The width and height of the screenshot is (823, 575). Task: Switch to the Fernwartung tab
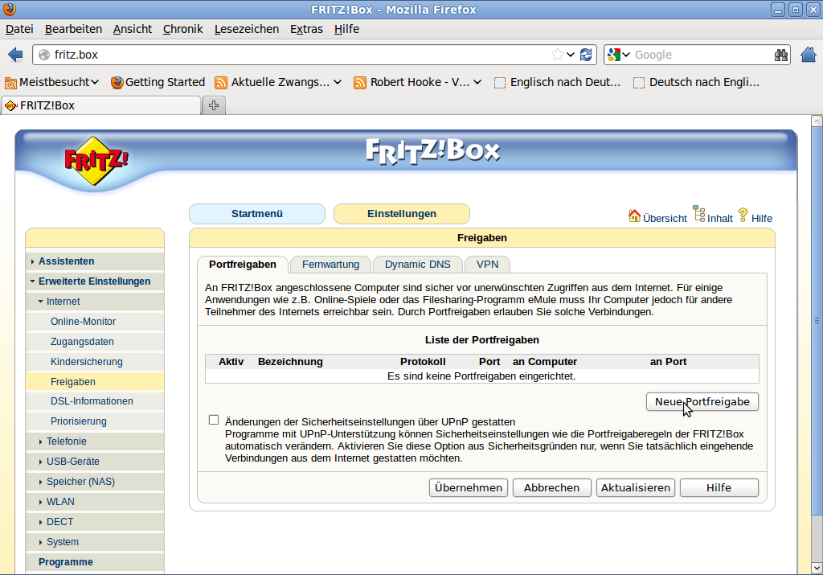click(330, 264)
